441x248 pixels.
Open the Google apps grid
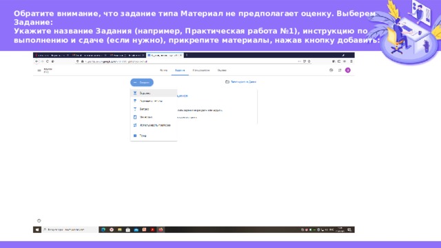340,70
